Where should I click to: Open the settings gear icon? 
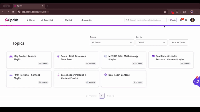[186, 20]
